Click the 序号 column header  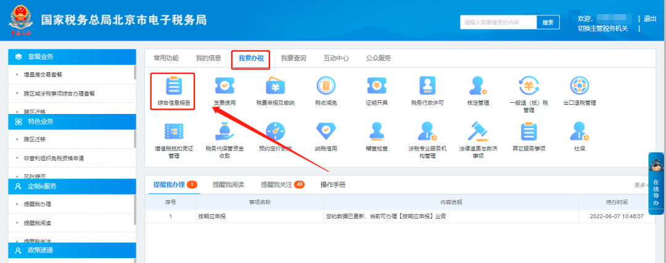(171, 203)
